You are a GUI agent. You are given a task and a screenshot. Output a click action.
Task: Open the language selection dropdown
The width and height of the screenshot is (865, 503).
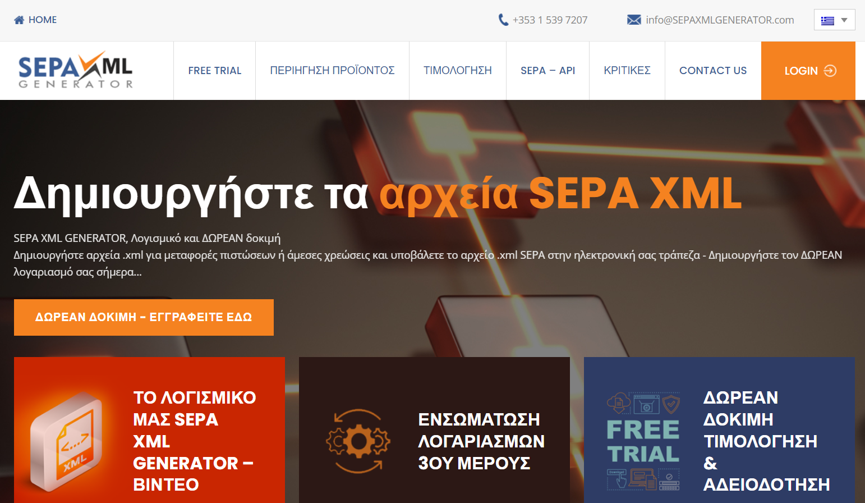click(834, 19)
